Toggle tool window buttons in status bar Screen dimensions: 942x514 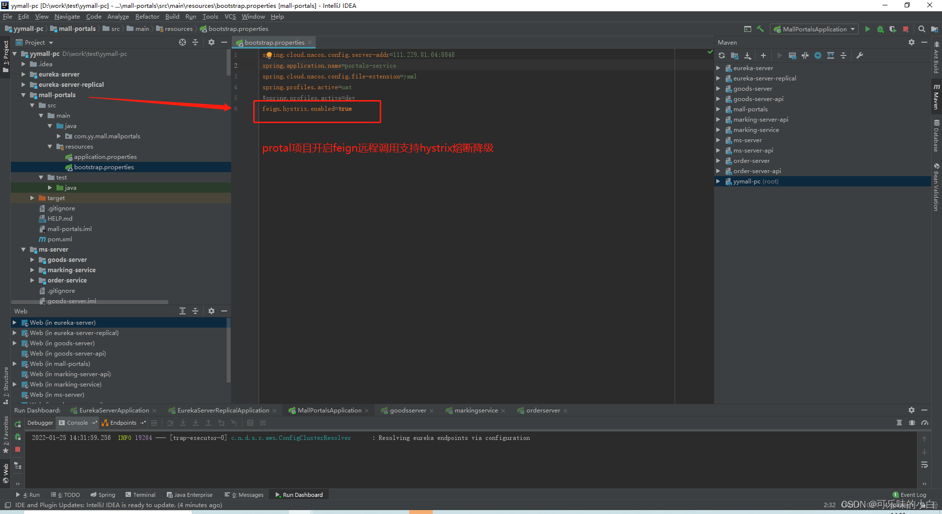(x=8, y=505)
